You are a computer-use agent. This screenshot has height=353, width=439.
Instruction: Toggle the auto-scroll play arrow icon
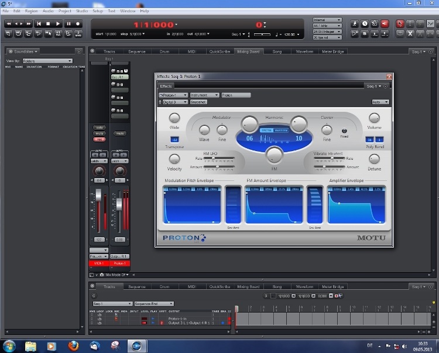click(355, 34)
